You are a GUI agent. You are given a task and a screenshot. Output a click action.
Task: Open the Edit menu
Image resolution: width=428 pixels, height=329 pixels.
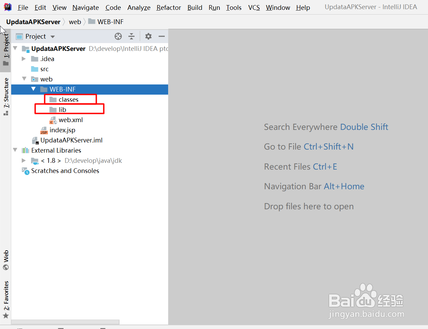(x=40, y=7)
